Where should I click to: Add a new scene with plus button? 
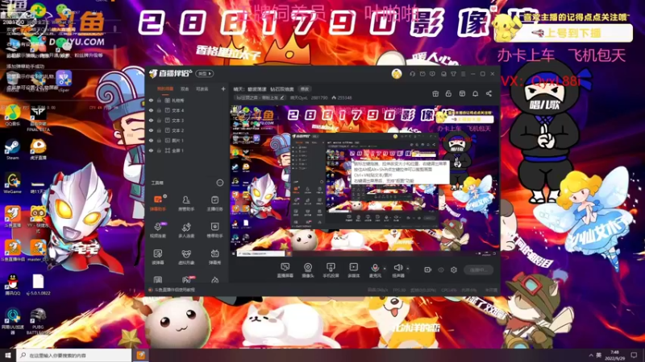223,88
